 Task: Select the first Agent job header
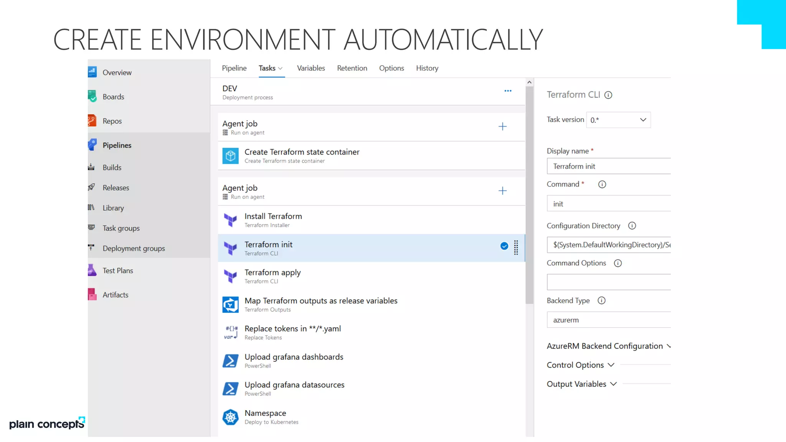pos(372,127)
